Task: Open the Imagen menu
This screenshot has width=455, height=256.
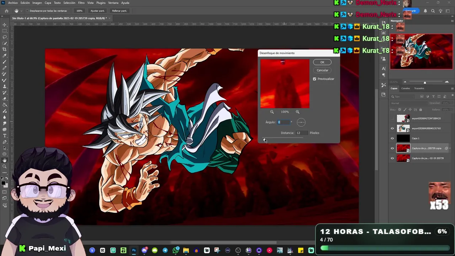Action: pos(37,3)
